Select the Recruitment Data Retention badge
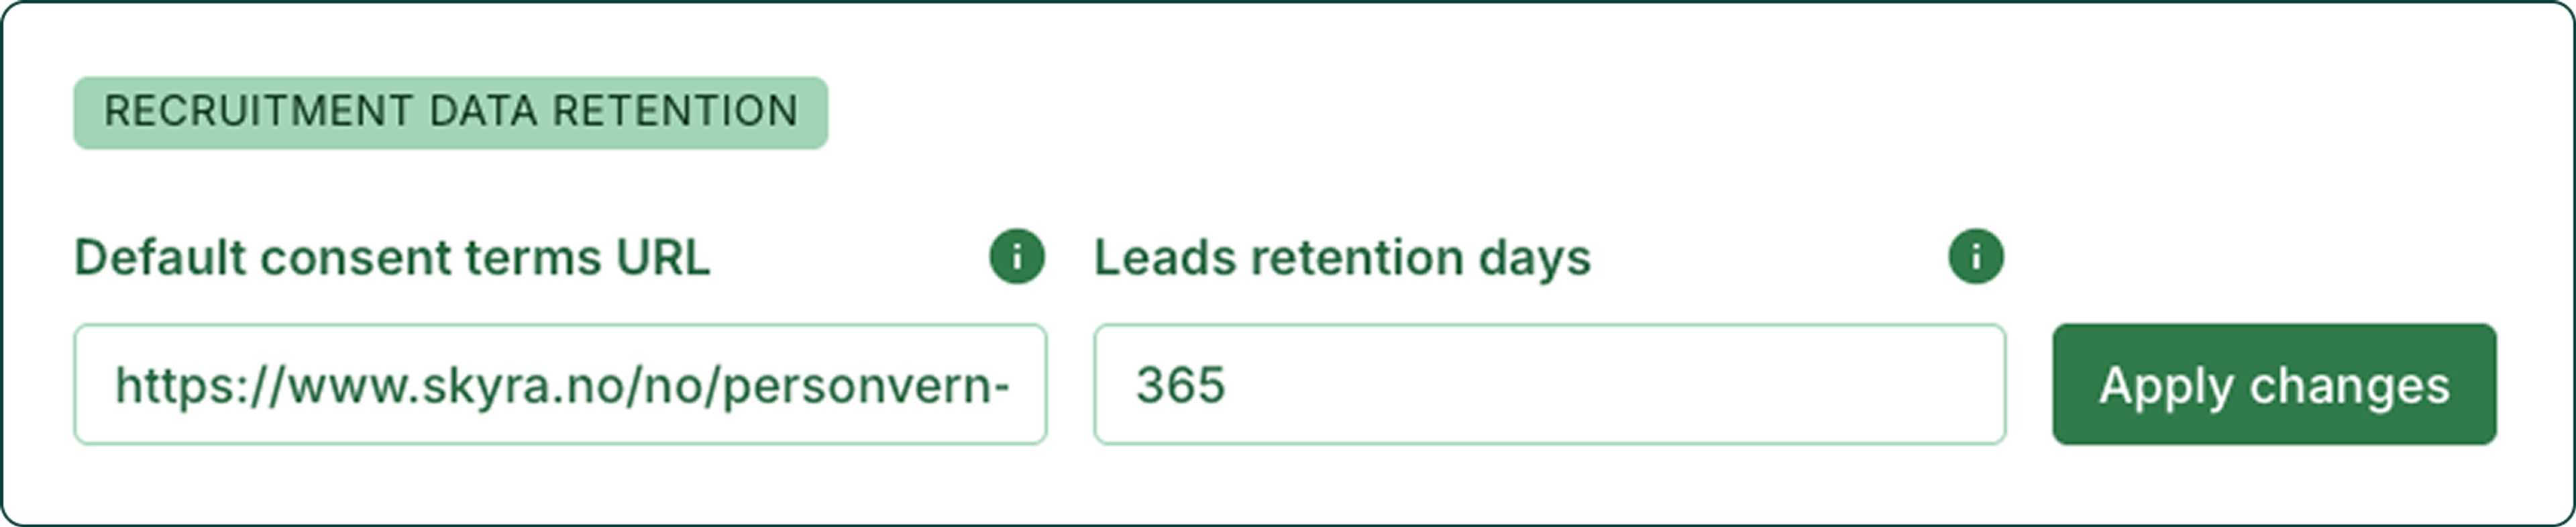The image size is (2576, 527). point(451,112)
